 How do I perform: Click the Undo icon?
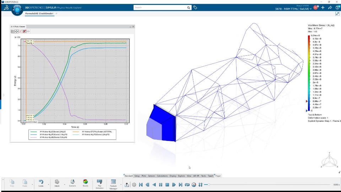click(x=41, y=183)
